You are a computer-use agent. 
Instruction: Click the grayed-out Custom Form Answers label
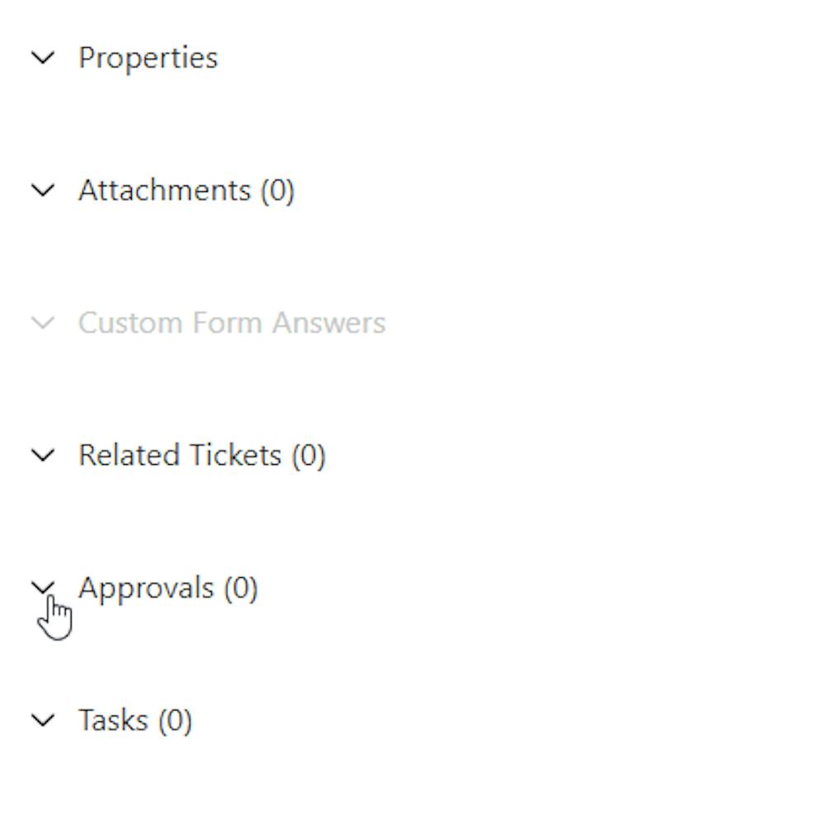pos(233,322)
